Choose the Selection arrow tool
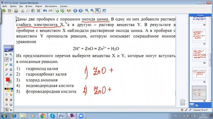The image size is (213, 119). coord(6,55)
